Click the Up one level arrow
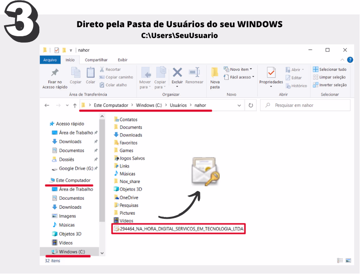The height and width of the screenshot is (274, 360). 75,105
